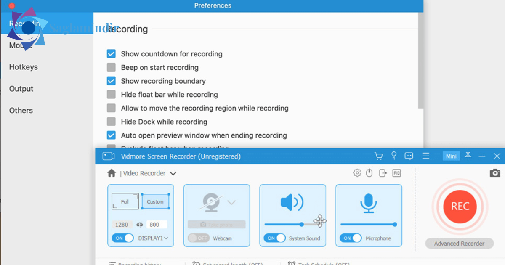
Task: Open the DISPLAY1 display selector
Action: [x=153, y=238]
